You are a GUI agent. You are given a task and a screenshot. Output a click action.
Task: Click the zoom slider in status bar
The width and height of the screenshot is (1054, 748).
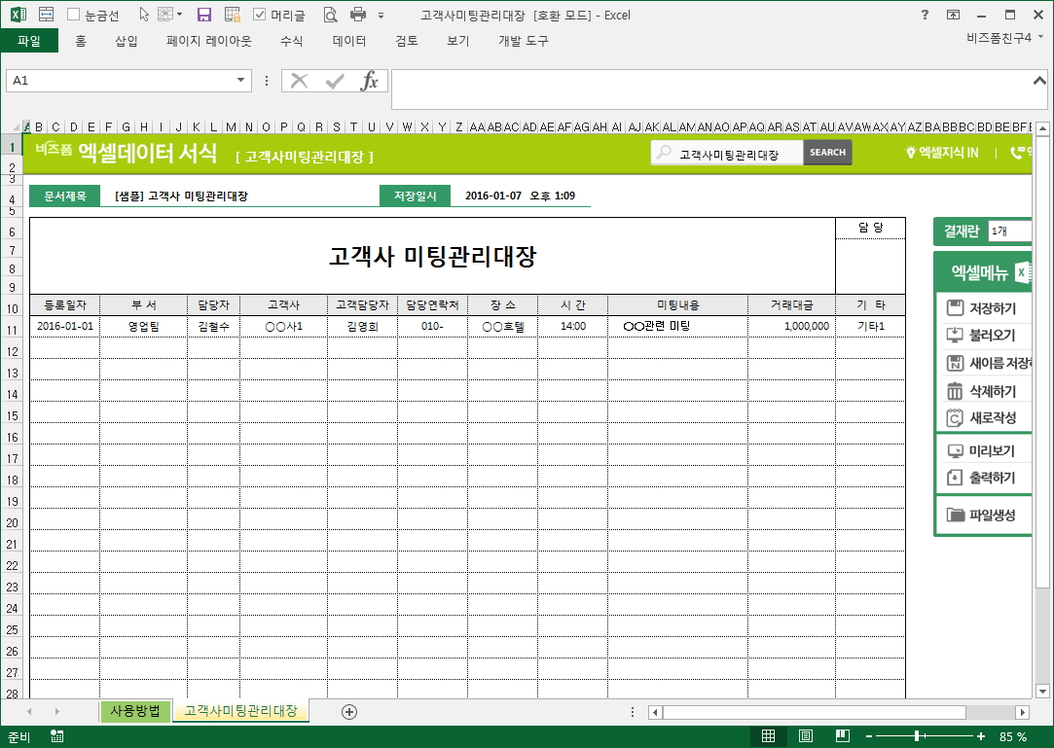(x=917, y=736)
